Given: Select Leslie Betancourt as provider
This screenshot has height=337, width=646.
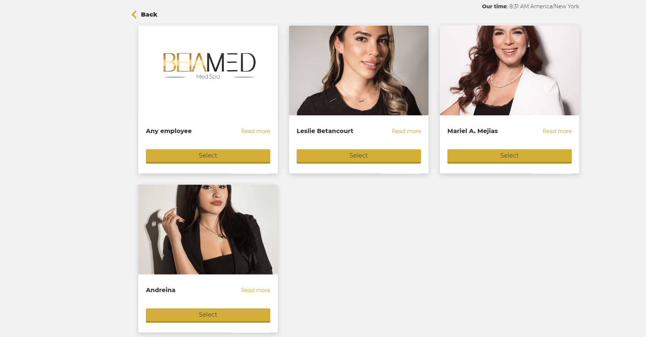Looking at the screenshot, I should [x=359, y=156].
